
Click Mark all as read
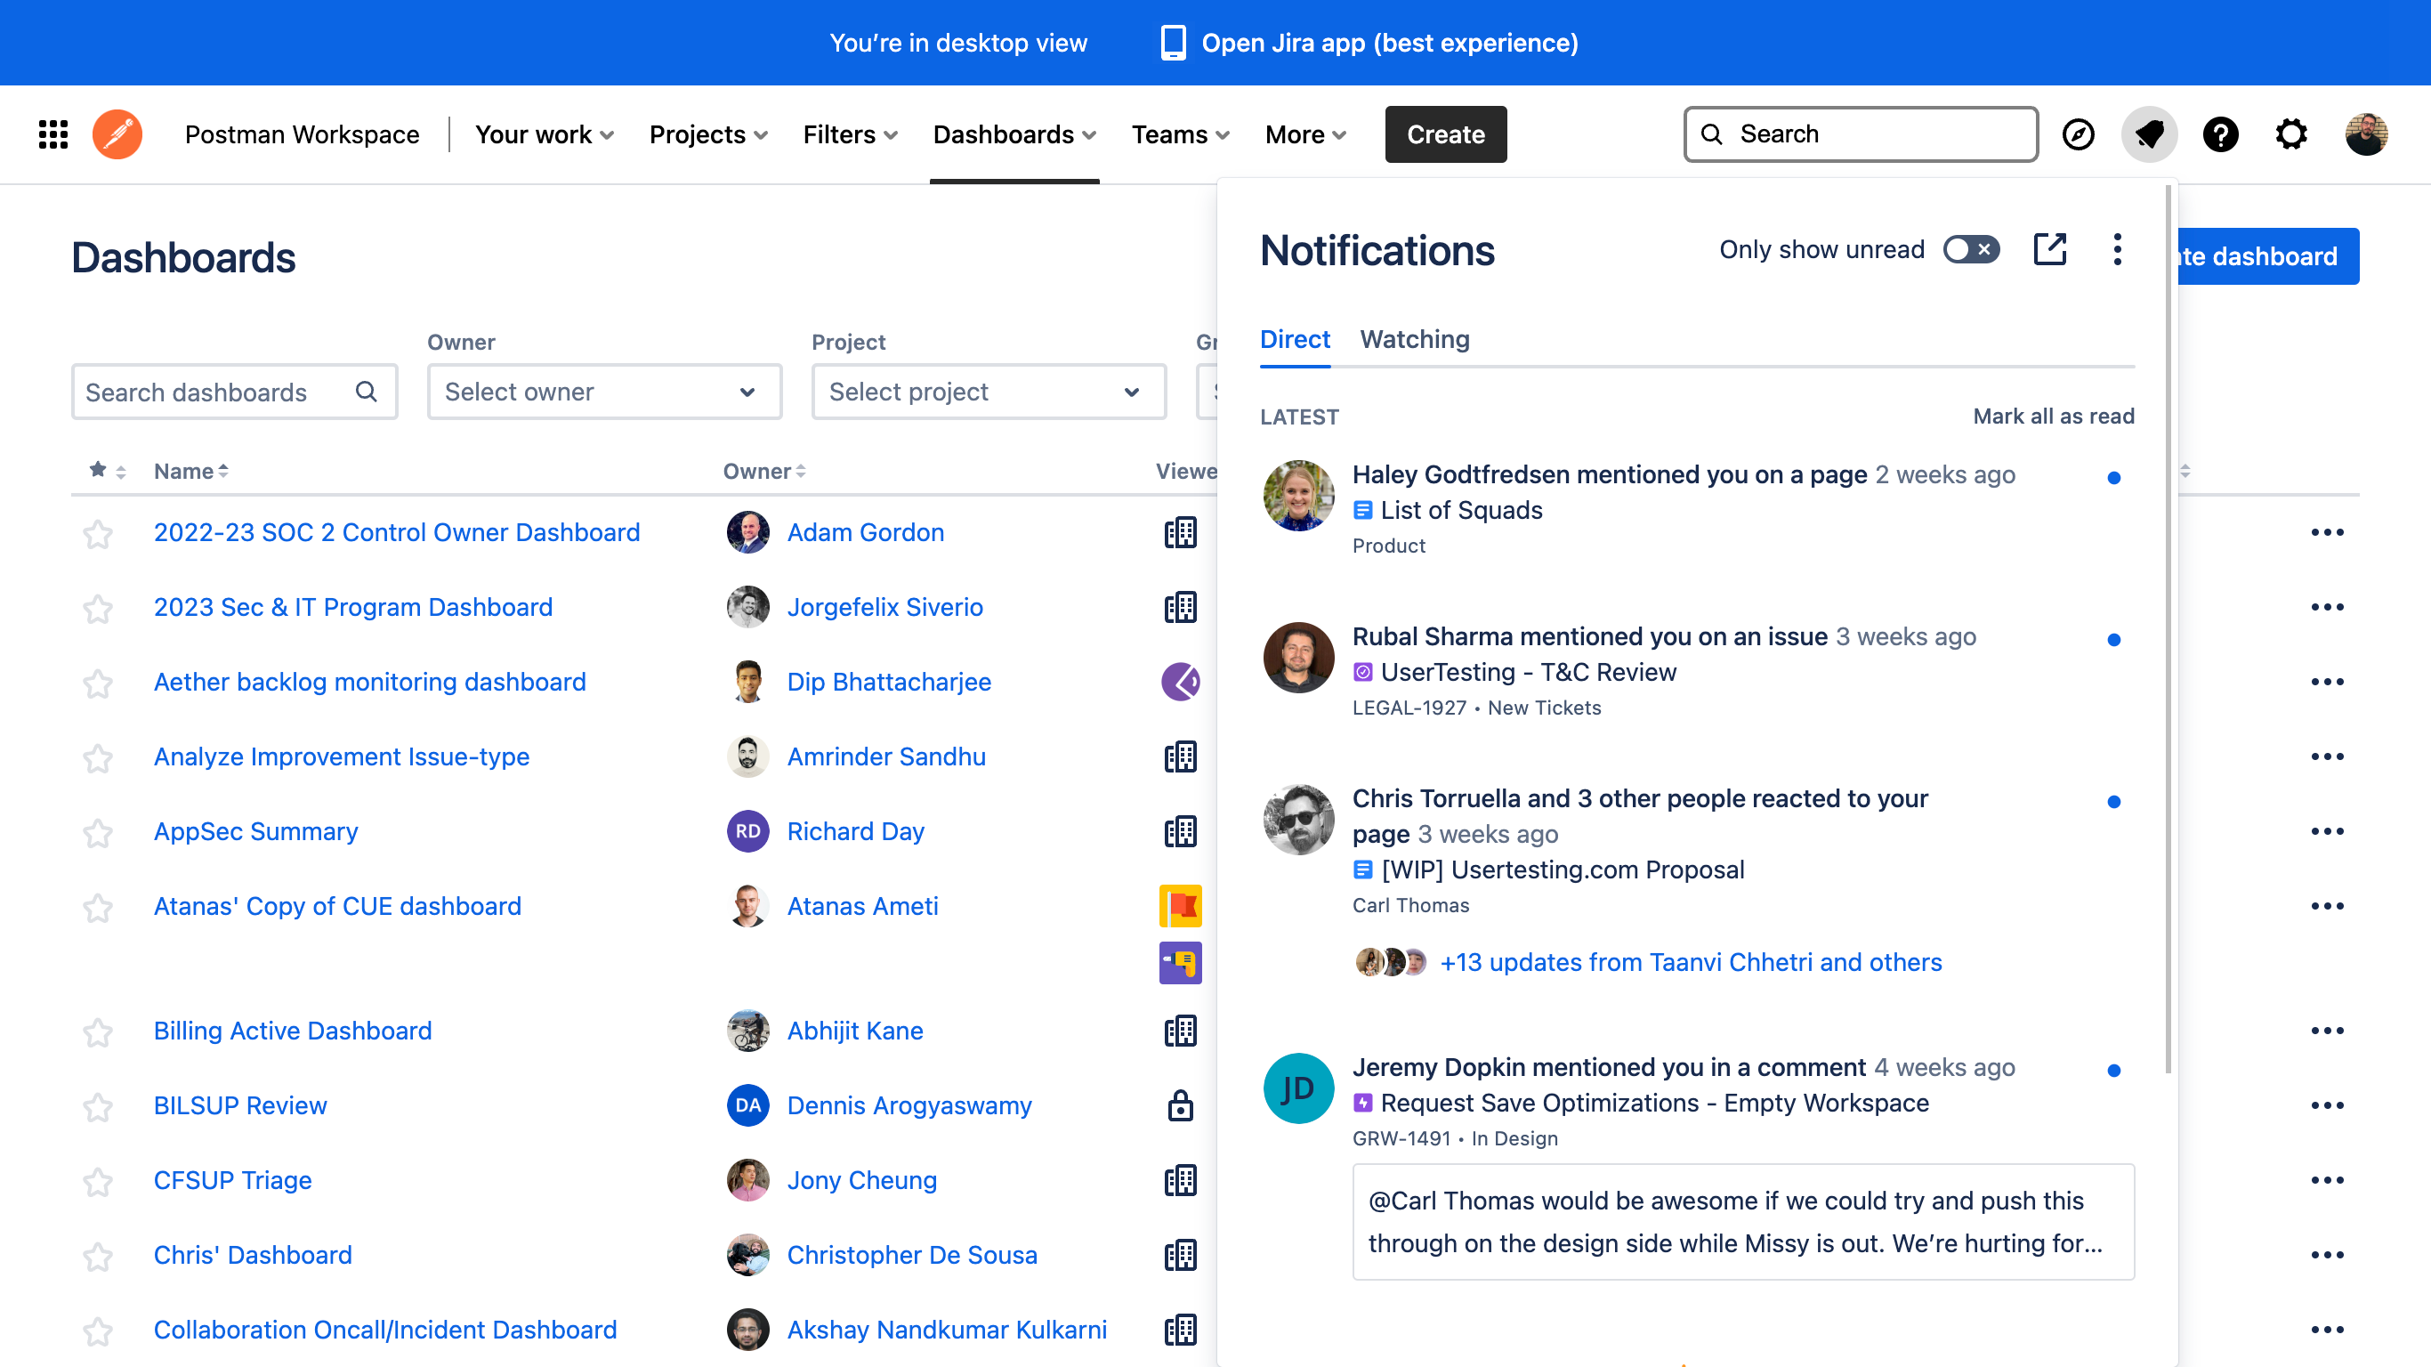(x=2053, y=417)
